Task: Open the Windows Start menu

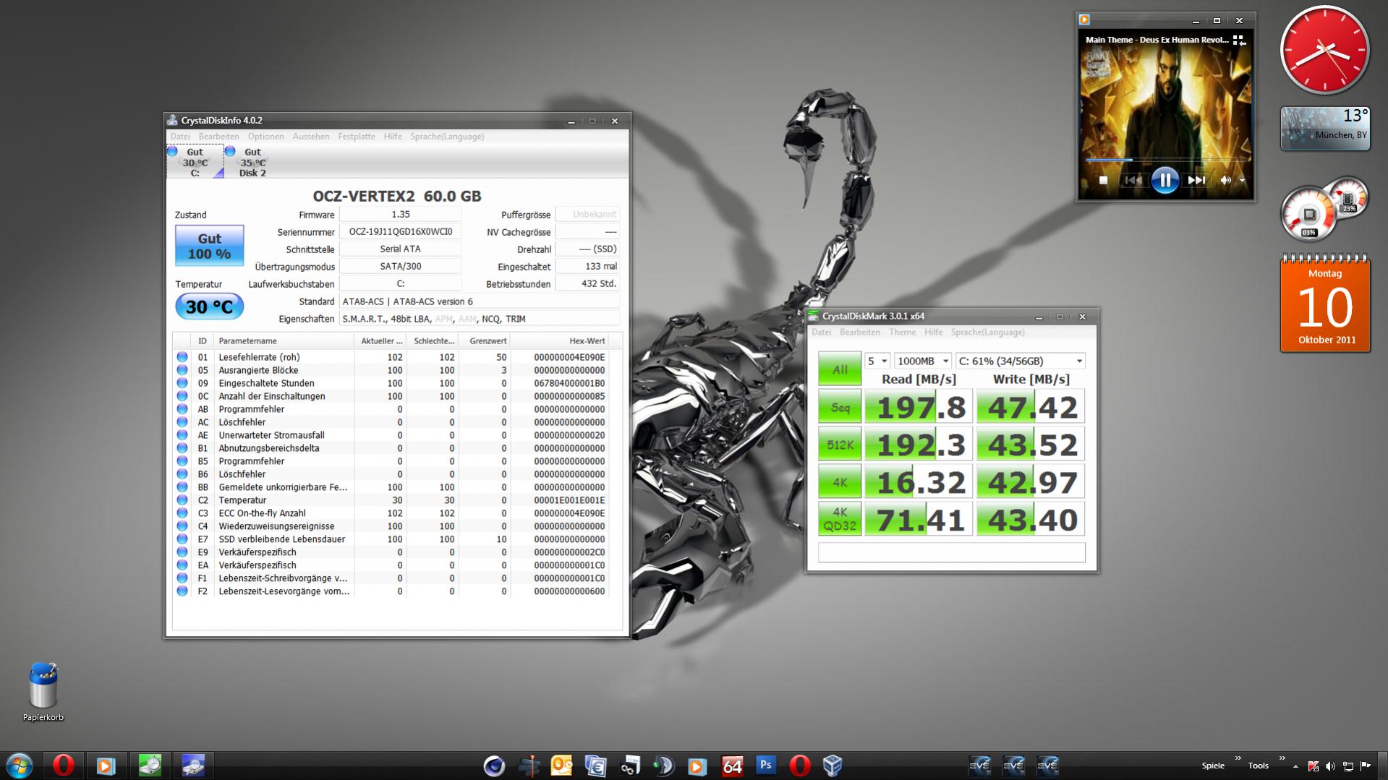Action: pos(20,766)
